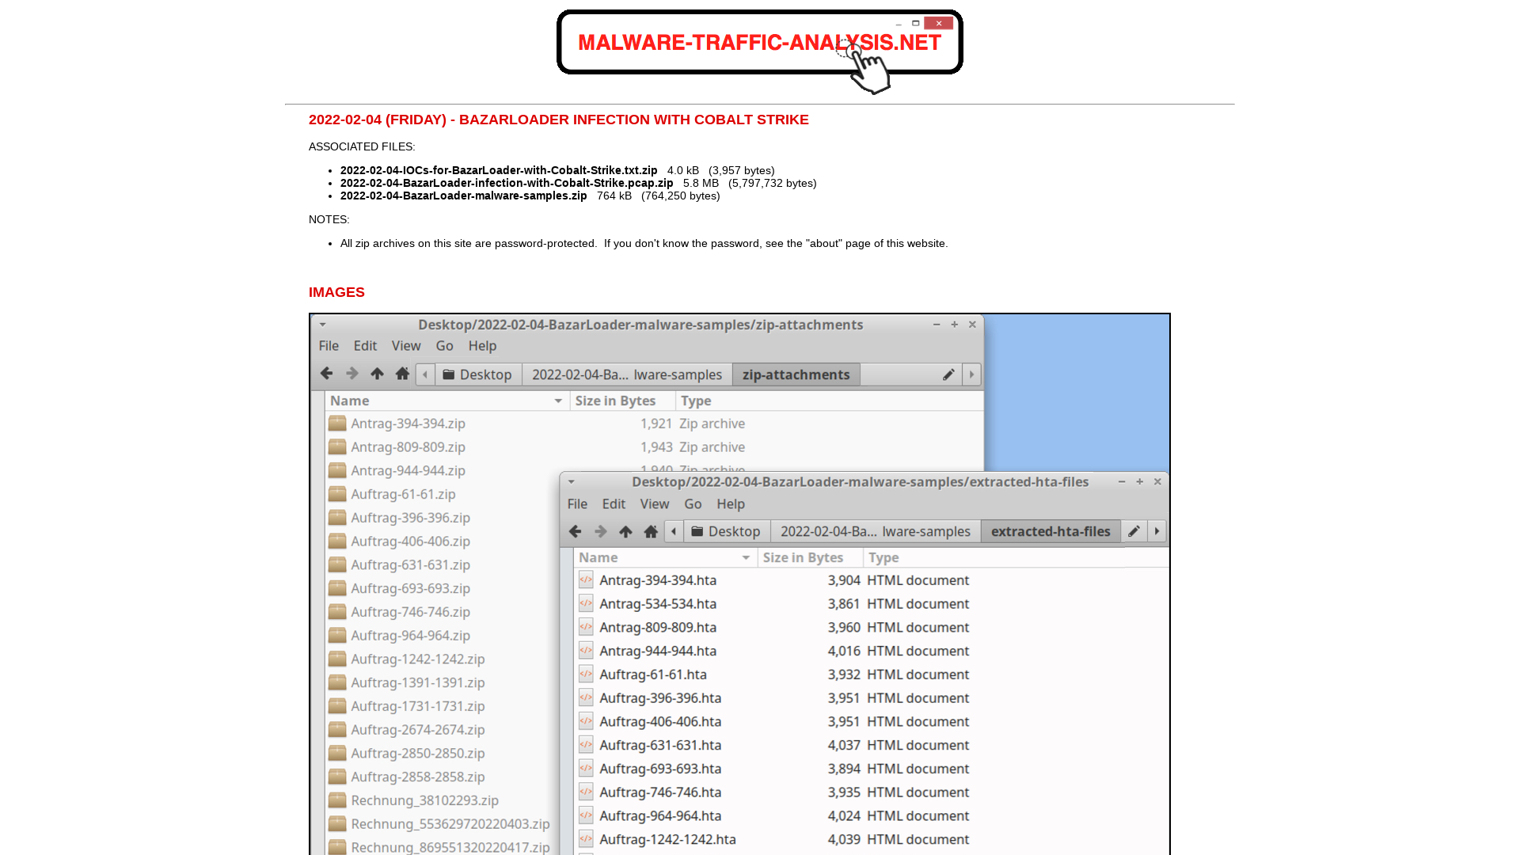Open Edit menu in extracted-hta-files window
Screen dimensions: 1520x855
click(614, 504)
